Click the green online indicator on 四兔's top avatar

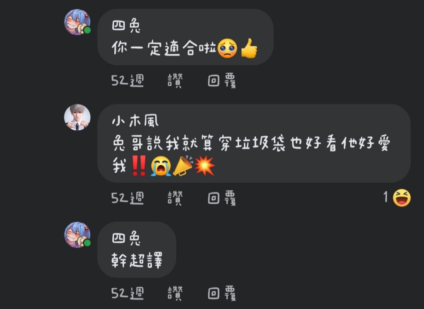coord(87,30)
